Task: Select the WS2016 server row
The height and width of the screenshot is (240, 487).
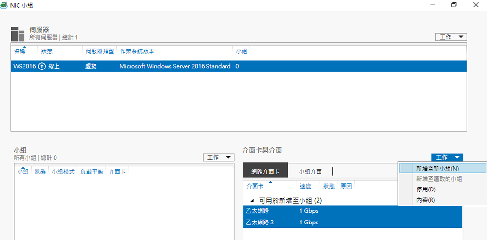Action: coord(239,66)
